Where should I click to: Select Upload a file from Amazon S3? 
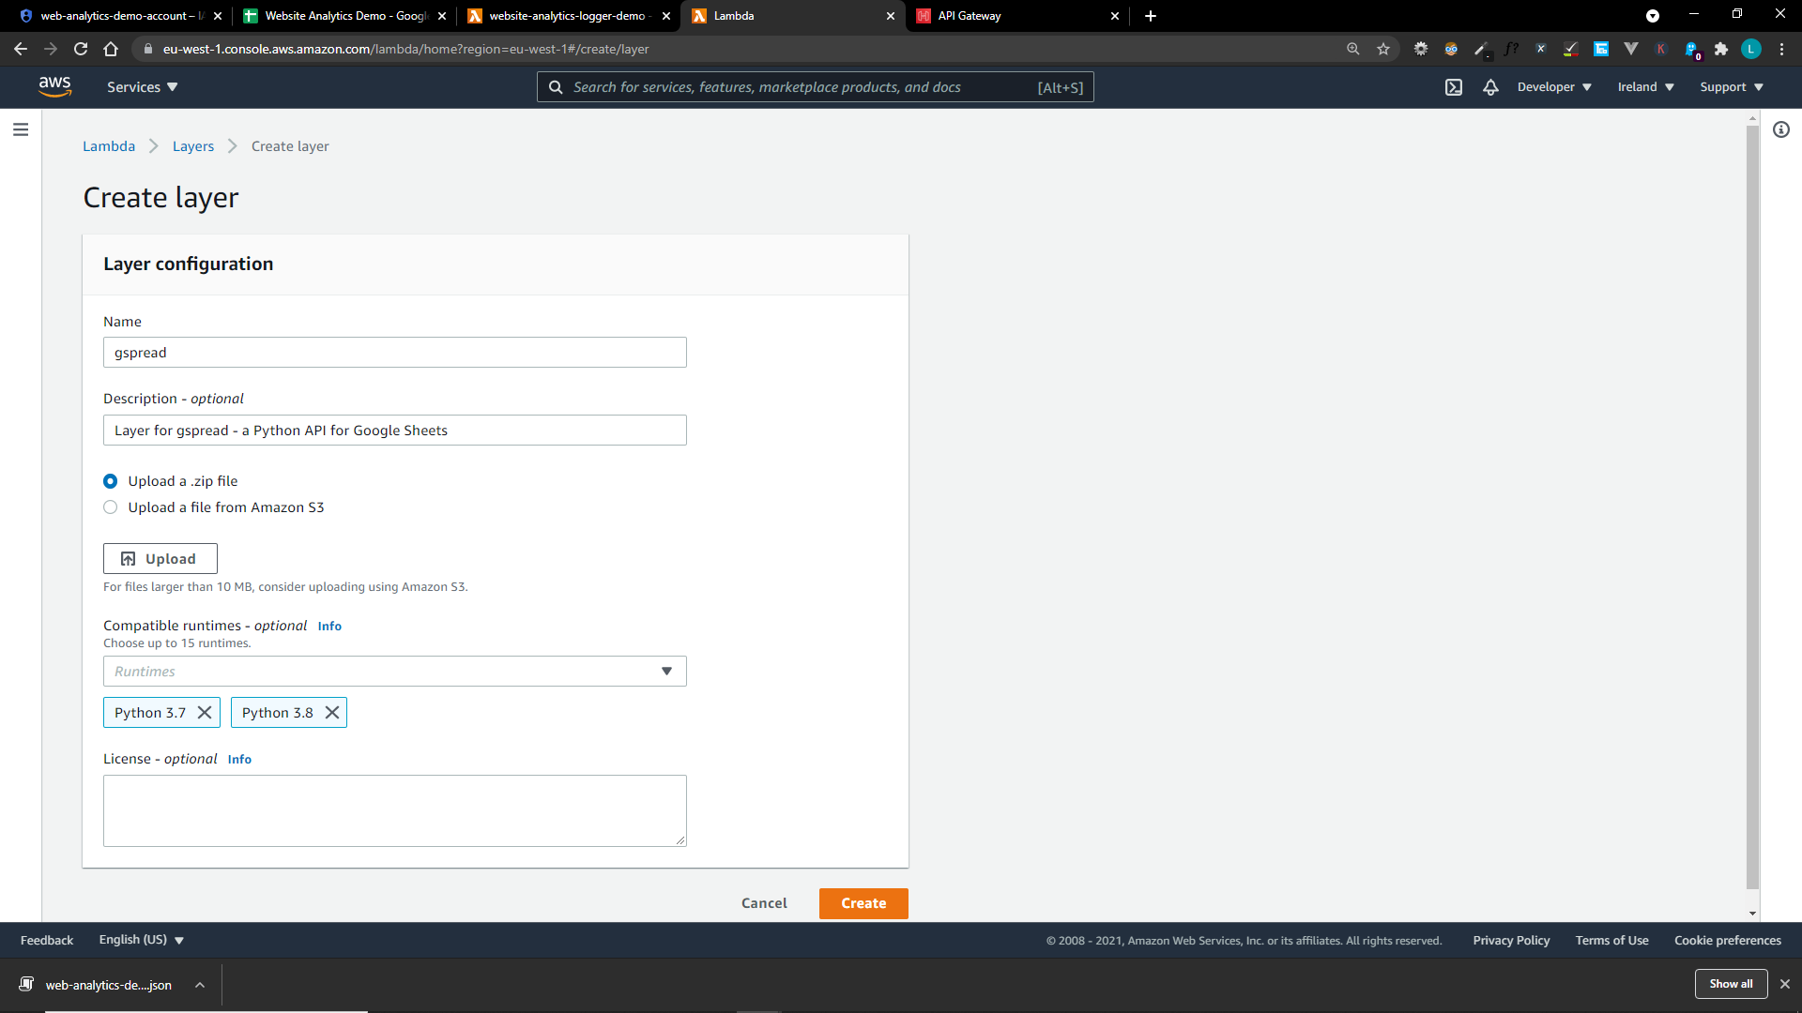pyautogui.click(x=110, y=506)
